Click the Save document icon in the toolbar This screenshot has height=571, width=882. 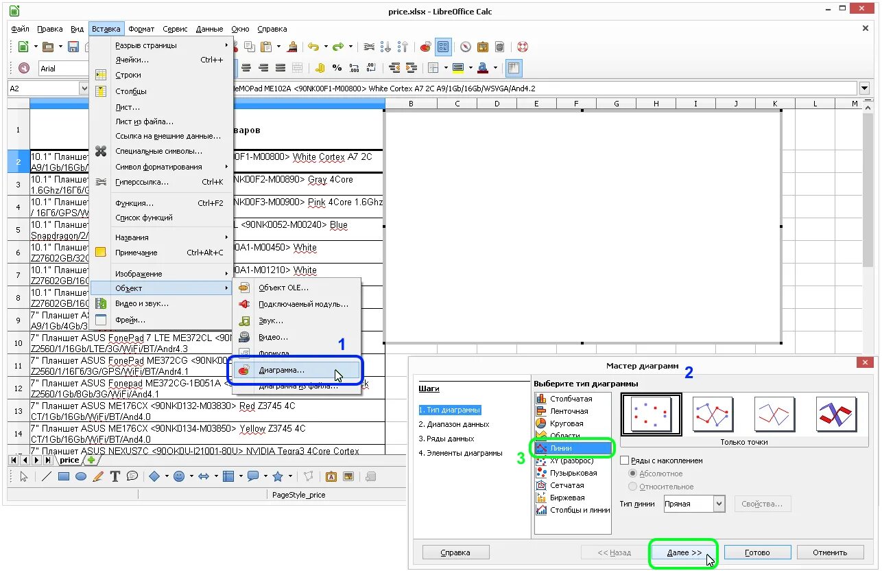pyautogui.click(x=73, y=47)
